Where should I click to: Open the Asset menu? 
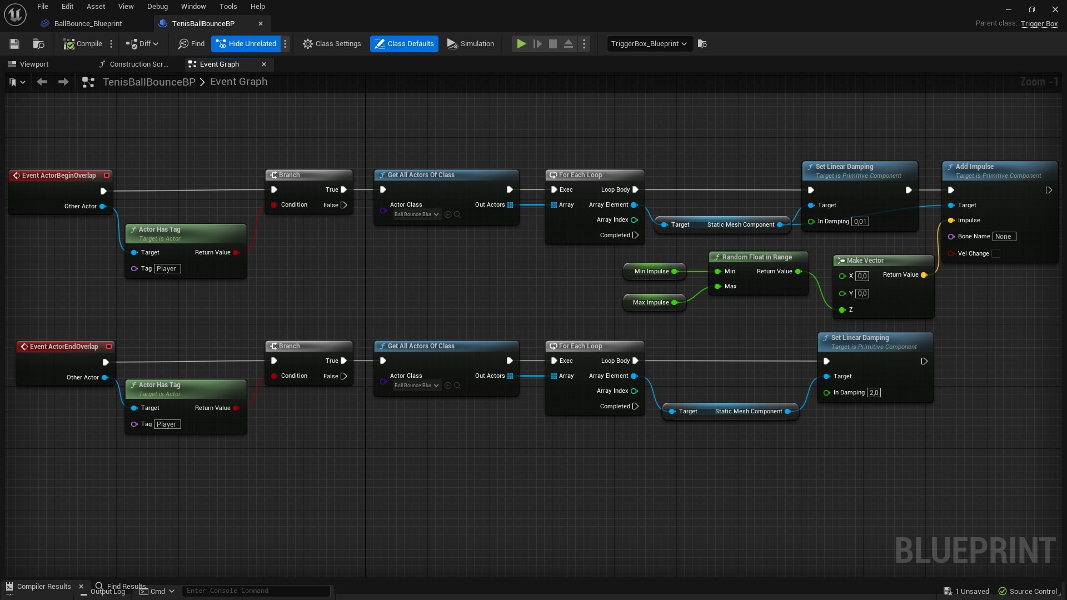coord(96,7)
